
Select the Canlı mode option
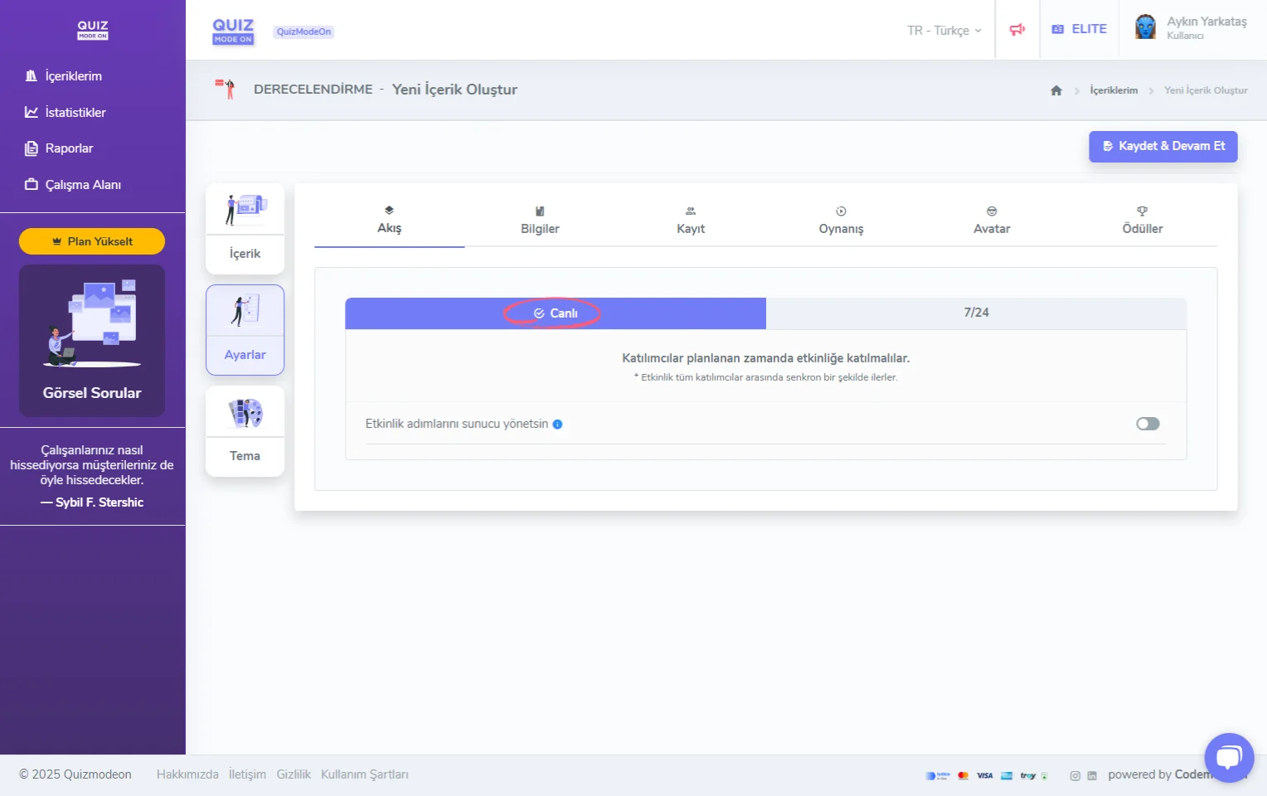pyautogui.click(x=556, y=313)
